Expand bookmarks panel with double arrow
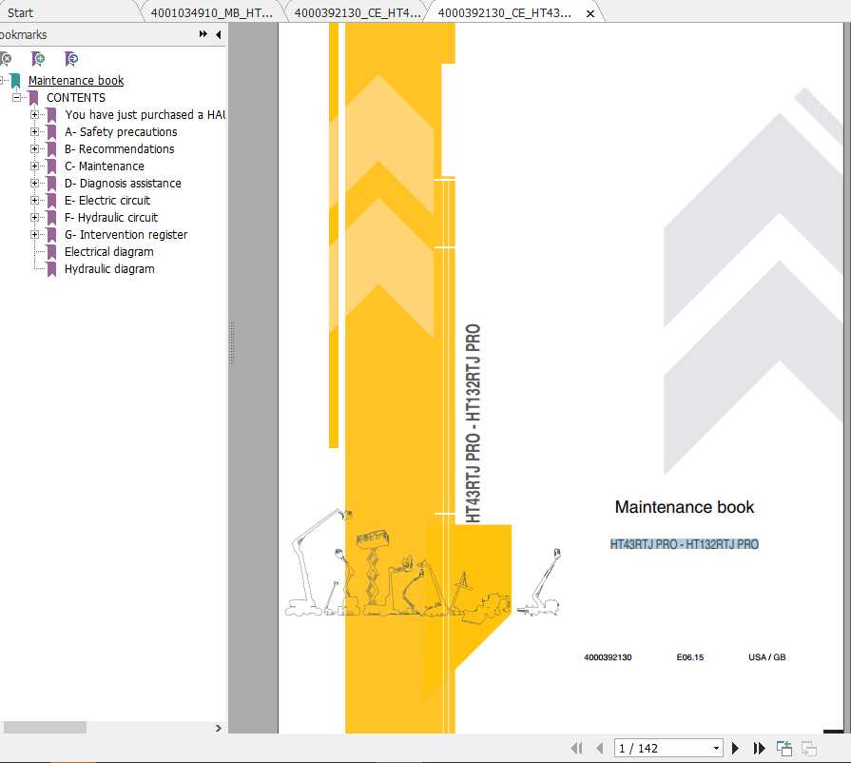The image size is (851, 763). pos(203,34)
